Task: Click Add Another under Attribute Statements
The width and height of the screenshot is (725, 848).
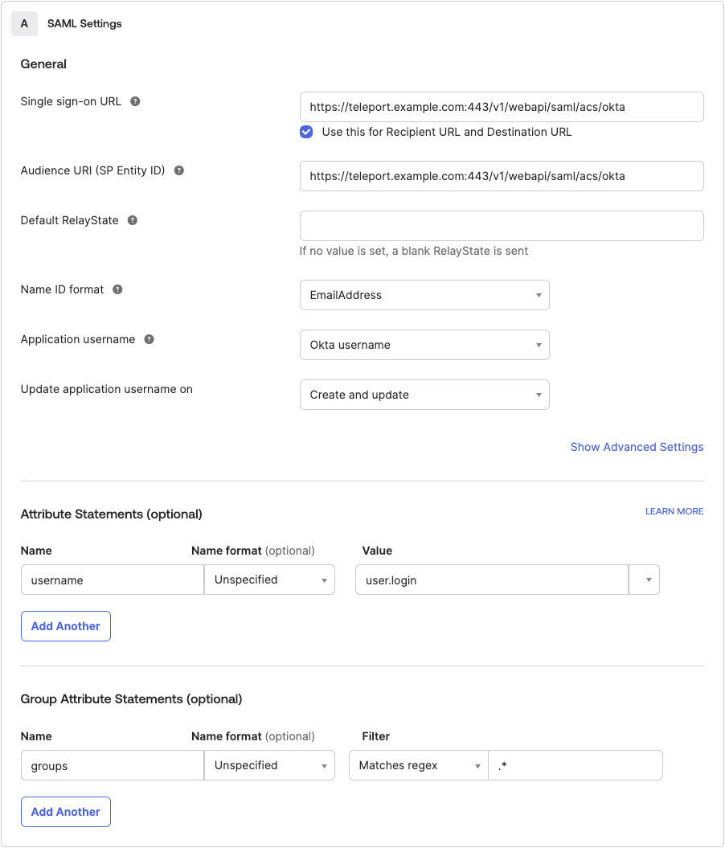Action: (x=65, y=625)
